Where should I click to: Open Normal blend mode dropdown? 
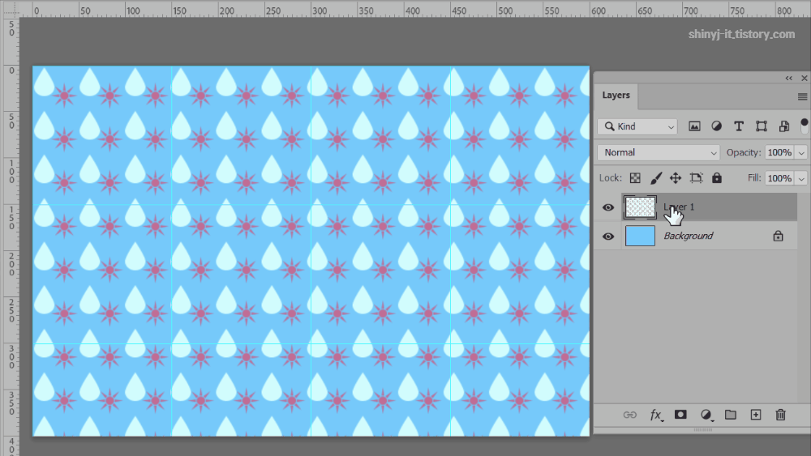(659, 152)
